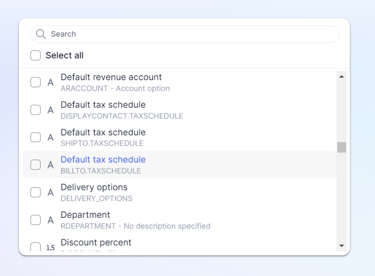This screenshot has height=276, width=375.
Task: Check the SHIPTO.TAXSCHEDULE row checkbox
Action: 35,137
